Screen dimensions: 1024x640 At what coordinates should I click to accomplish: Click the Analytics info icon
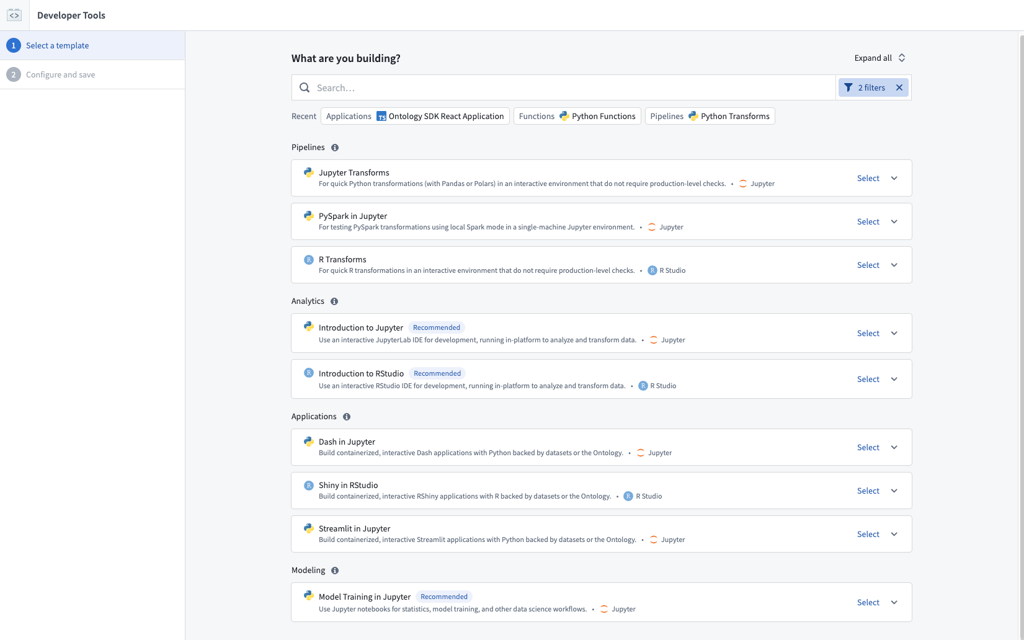pyautogui.click(x=334, y=301)
